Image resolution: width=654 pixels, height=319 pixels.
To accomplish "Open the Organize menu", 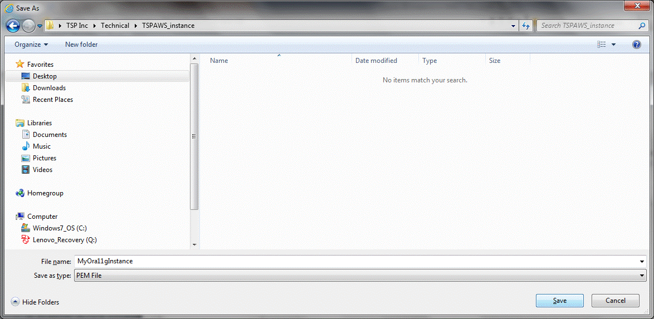I will [x=31, y=44].
